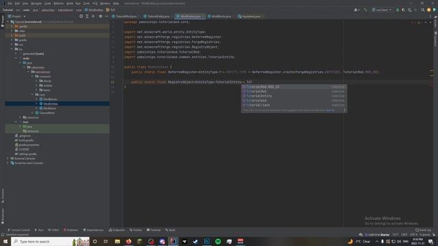This screenshot has height=246, width=438.
Task: Open Project panel gear options
Action: coord(101,16)
